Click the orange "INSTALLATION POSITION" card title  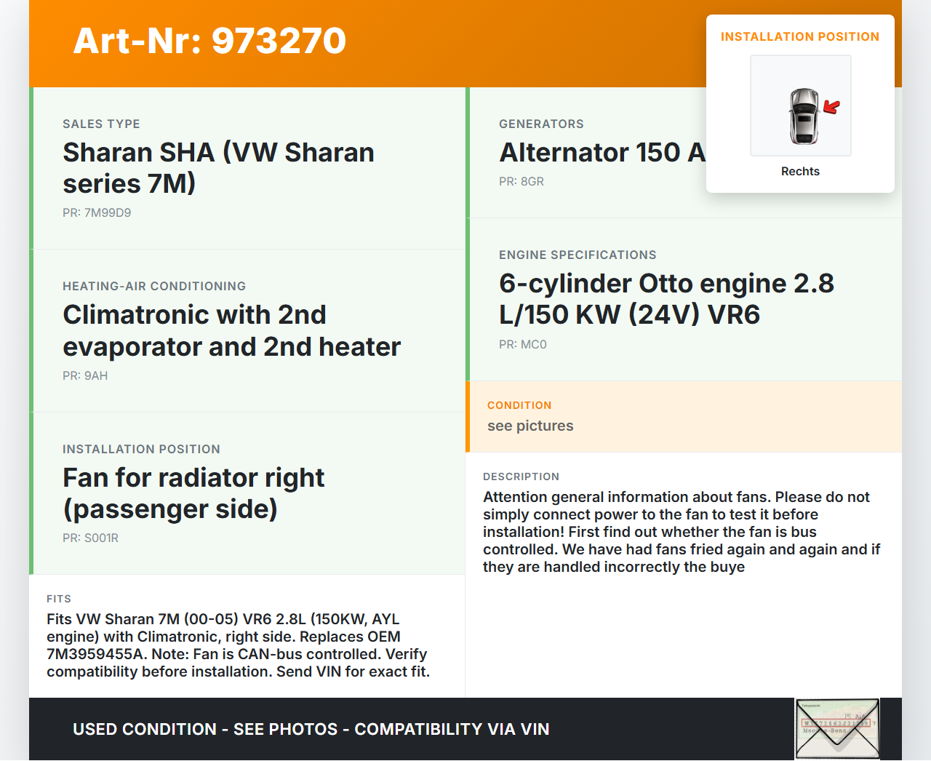(x=800, y=37)
